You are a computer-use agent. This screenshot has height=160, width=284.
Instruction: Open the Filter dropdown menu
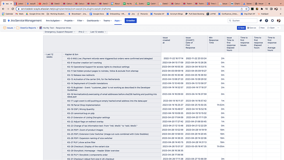pyautogui.click(x=81, y=21)
